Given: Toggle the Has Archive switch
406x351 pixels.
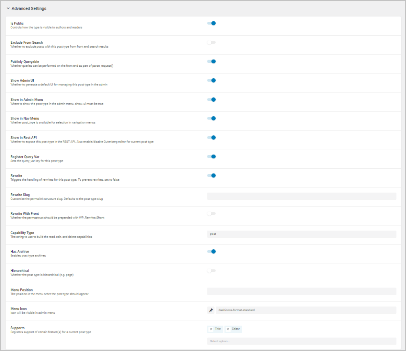Looking at the screenshot, I should coord(211,251).
